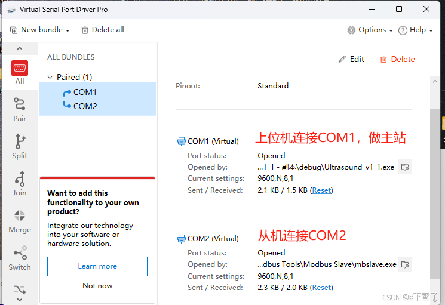Click the ALL BUNDLES heading
Viewport: 445px width, 305px height.
(x=70, y=57)
